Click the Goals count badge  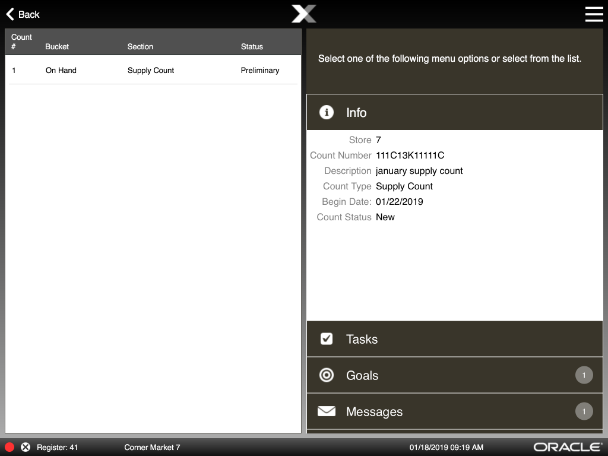(x=584, y=375)
